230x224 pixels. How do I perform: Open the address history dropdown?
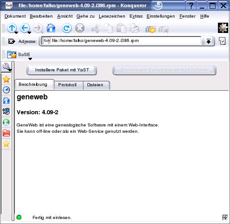coord(208,41)
